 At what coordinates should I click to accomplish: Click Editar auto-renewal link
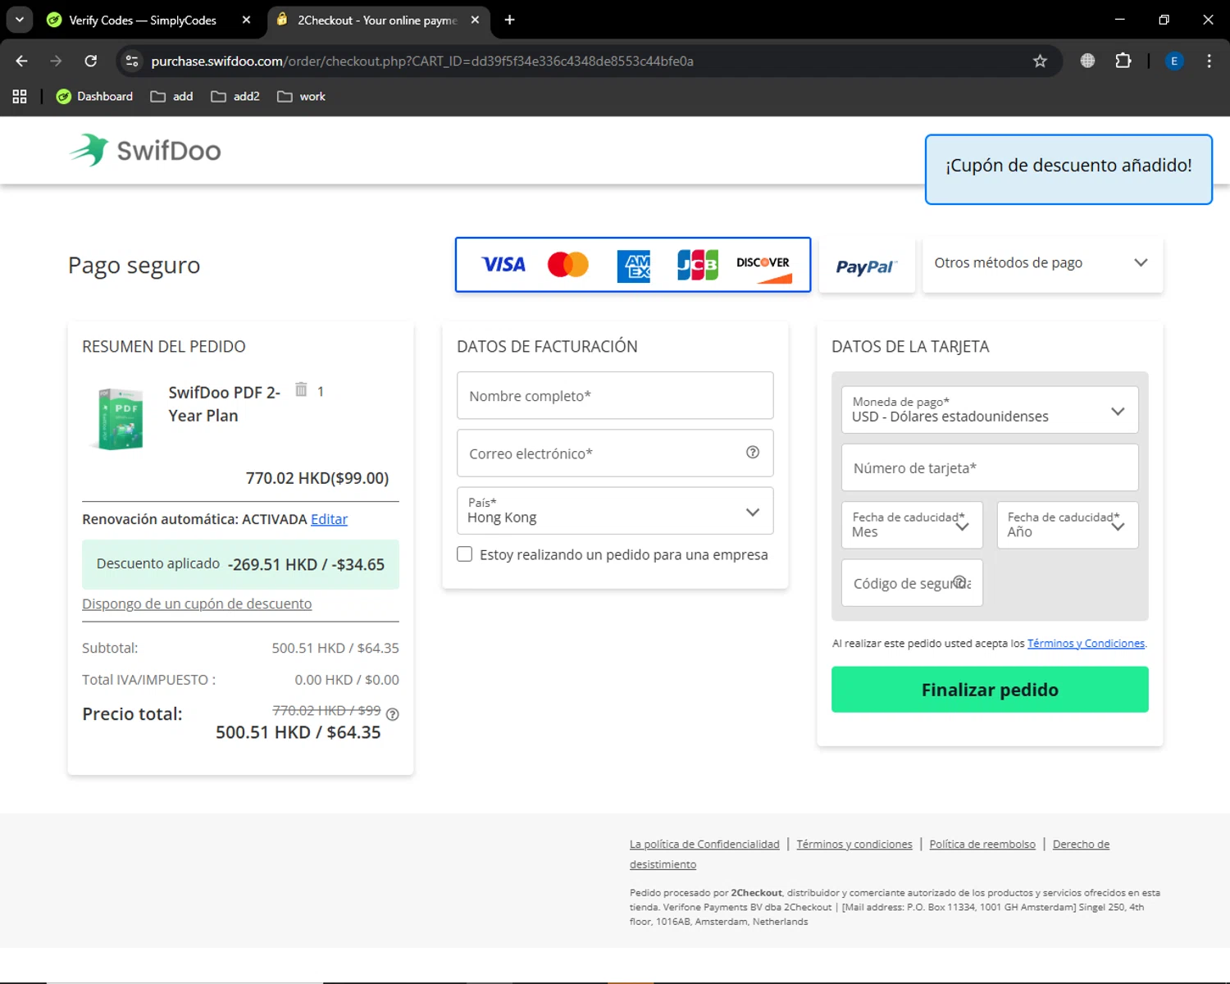pyautogui.click(x=329, y=519)
